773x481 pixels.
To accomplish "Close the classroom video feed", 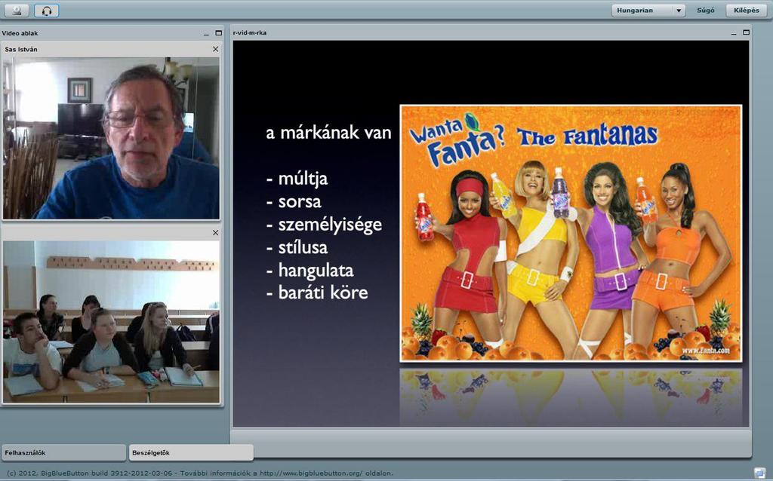I will coord(215,233).
